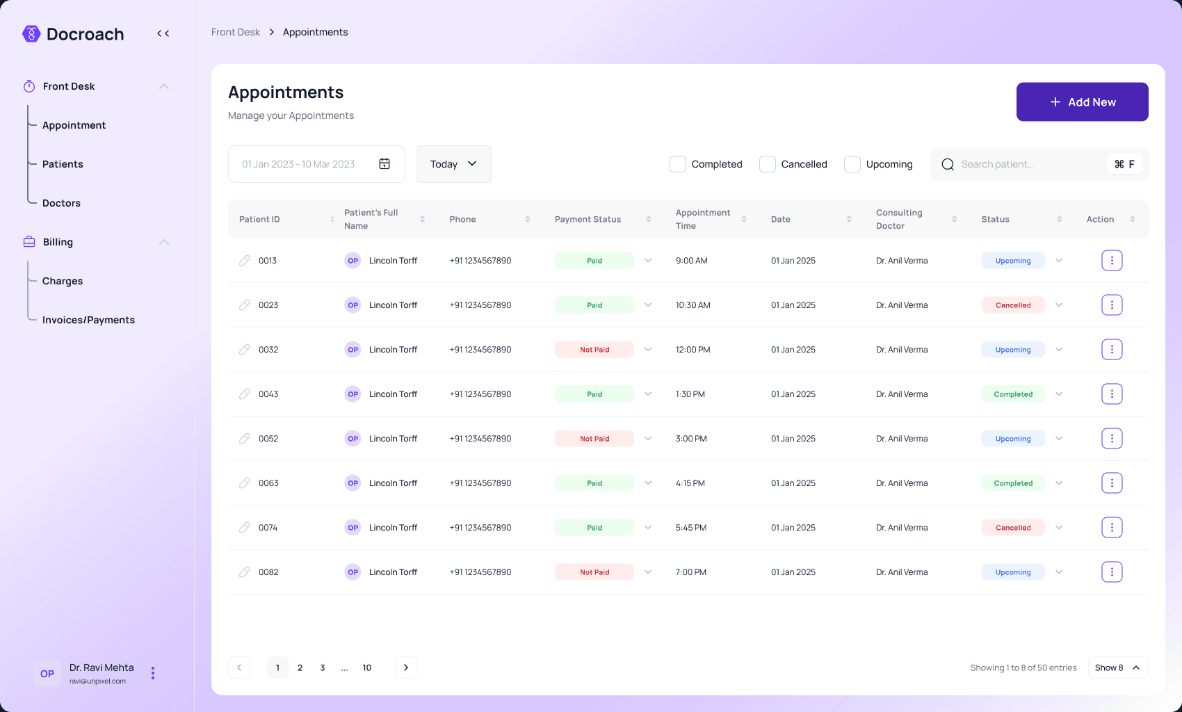Go to page 3 in pagination

pyautogui.click(x=323, y=667)
